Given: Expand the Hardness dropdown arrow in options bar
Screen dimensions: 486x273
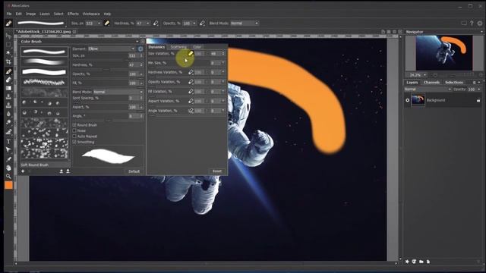Looking at the screenshot, I should click(x=148, y=24).
